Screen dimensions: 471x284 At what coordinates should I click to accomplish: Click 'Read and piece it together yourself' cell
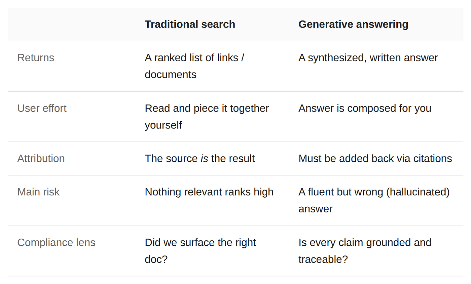207,117
